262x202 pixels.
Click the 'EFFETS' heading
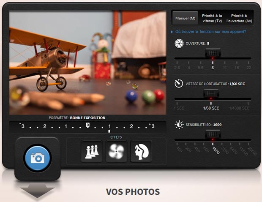116,137
